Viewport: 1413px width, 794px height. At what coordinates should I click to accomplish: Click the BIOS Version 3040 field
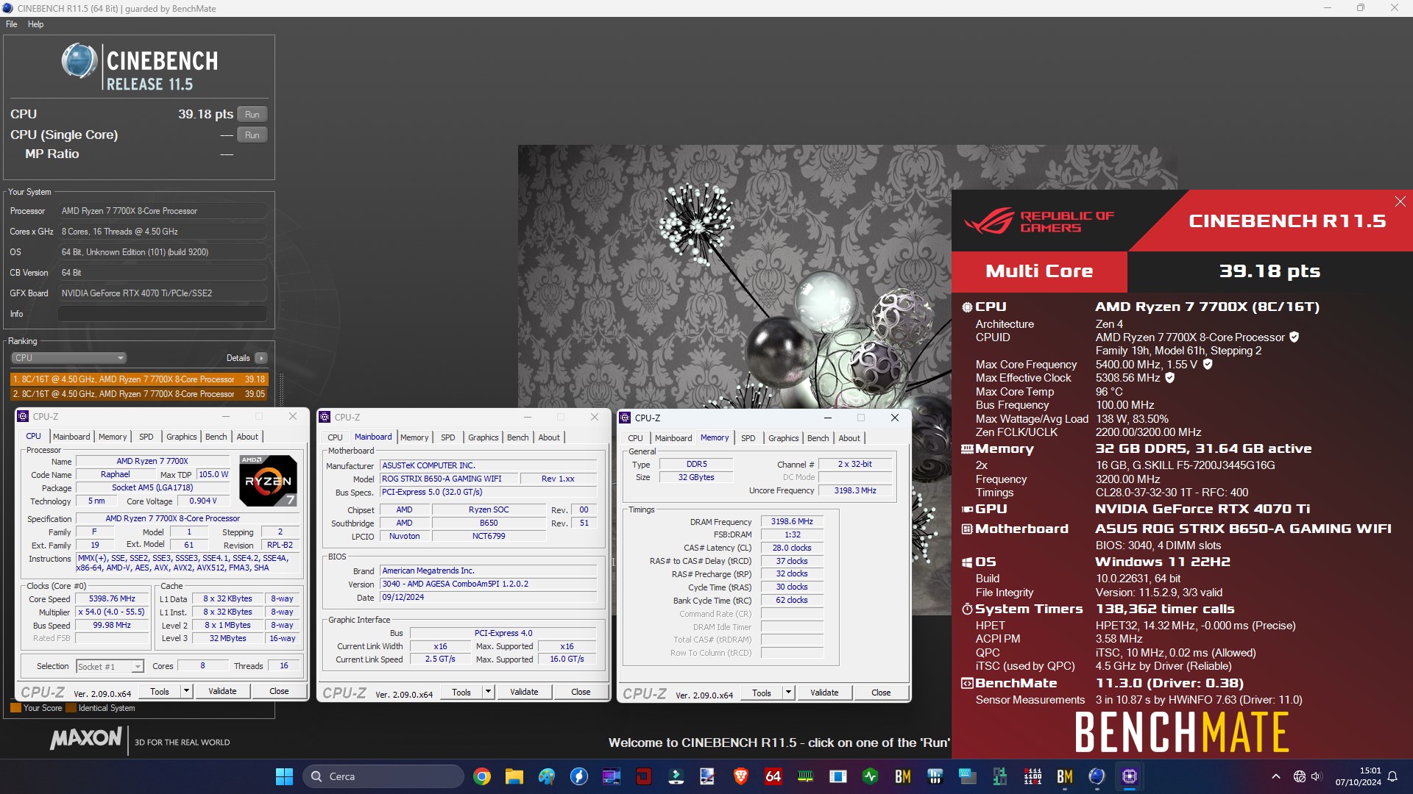489,584
